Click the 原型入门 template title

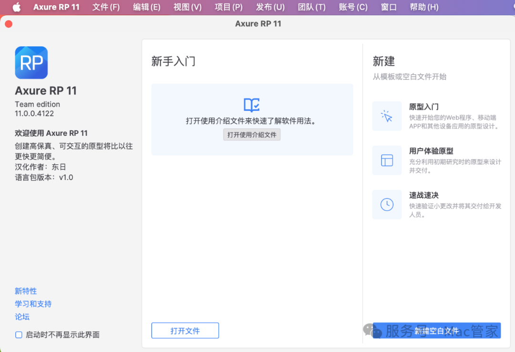click(424, 107)
